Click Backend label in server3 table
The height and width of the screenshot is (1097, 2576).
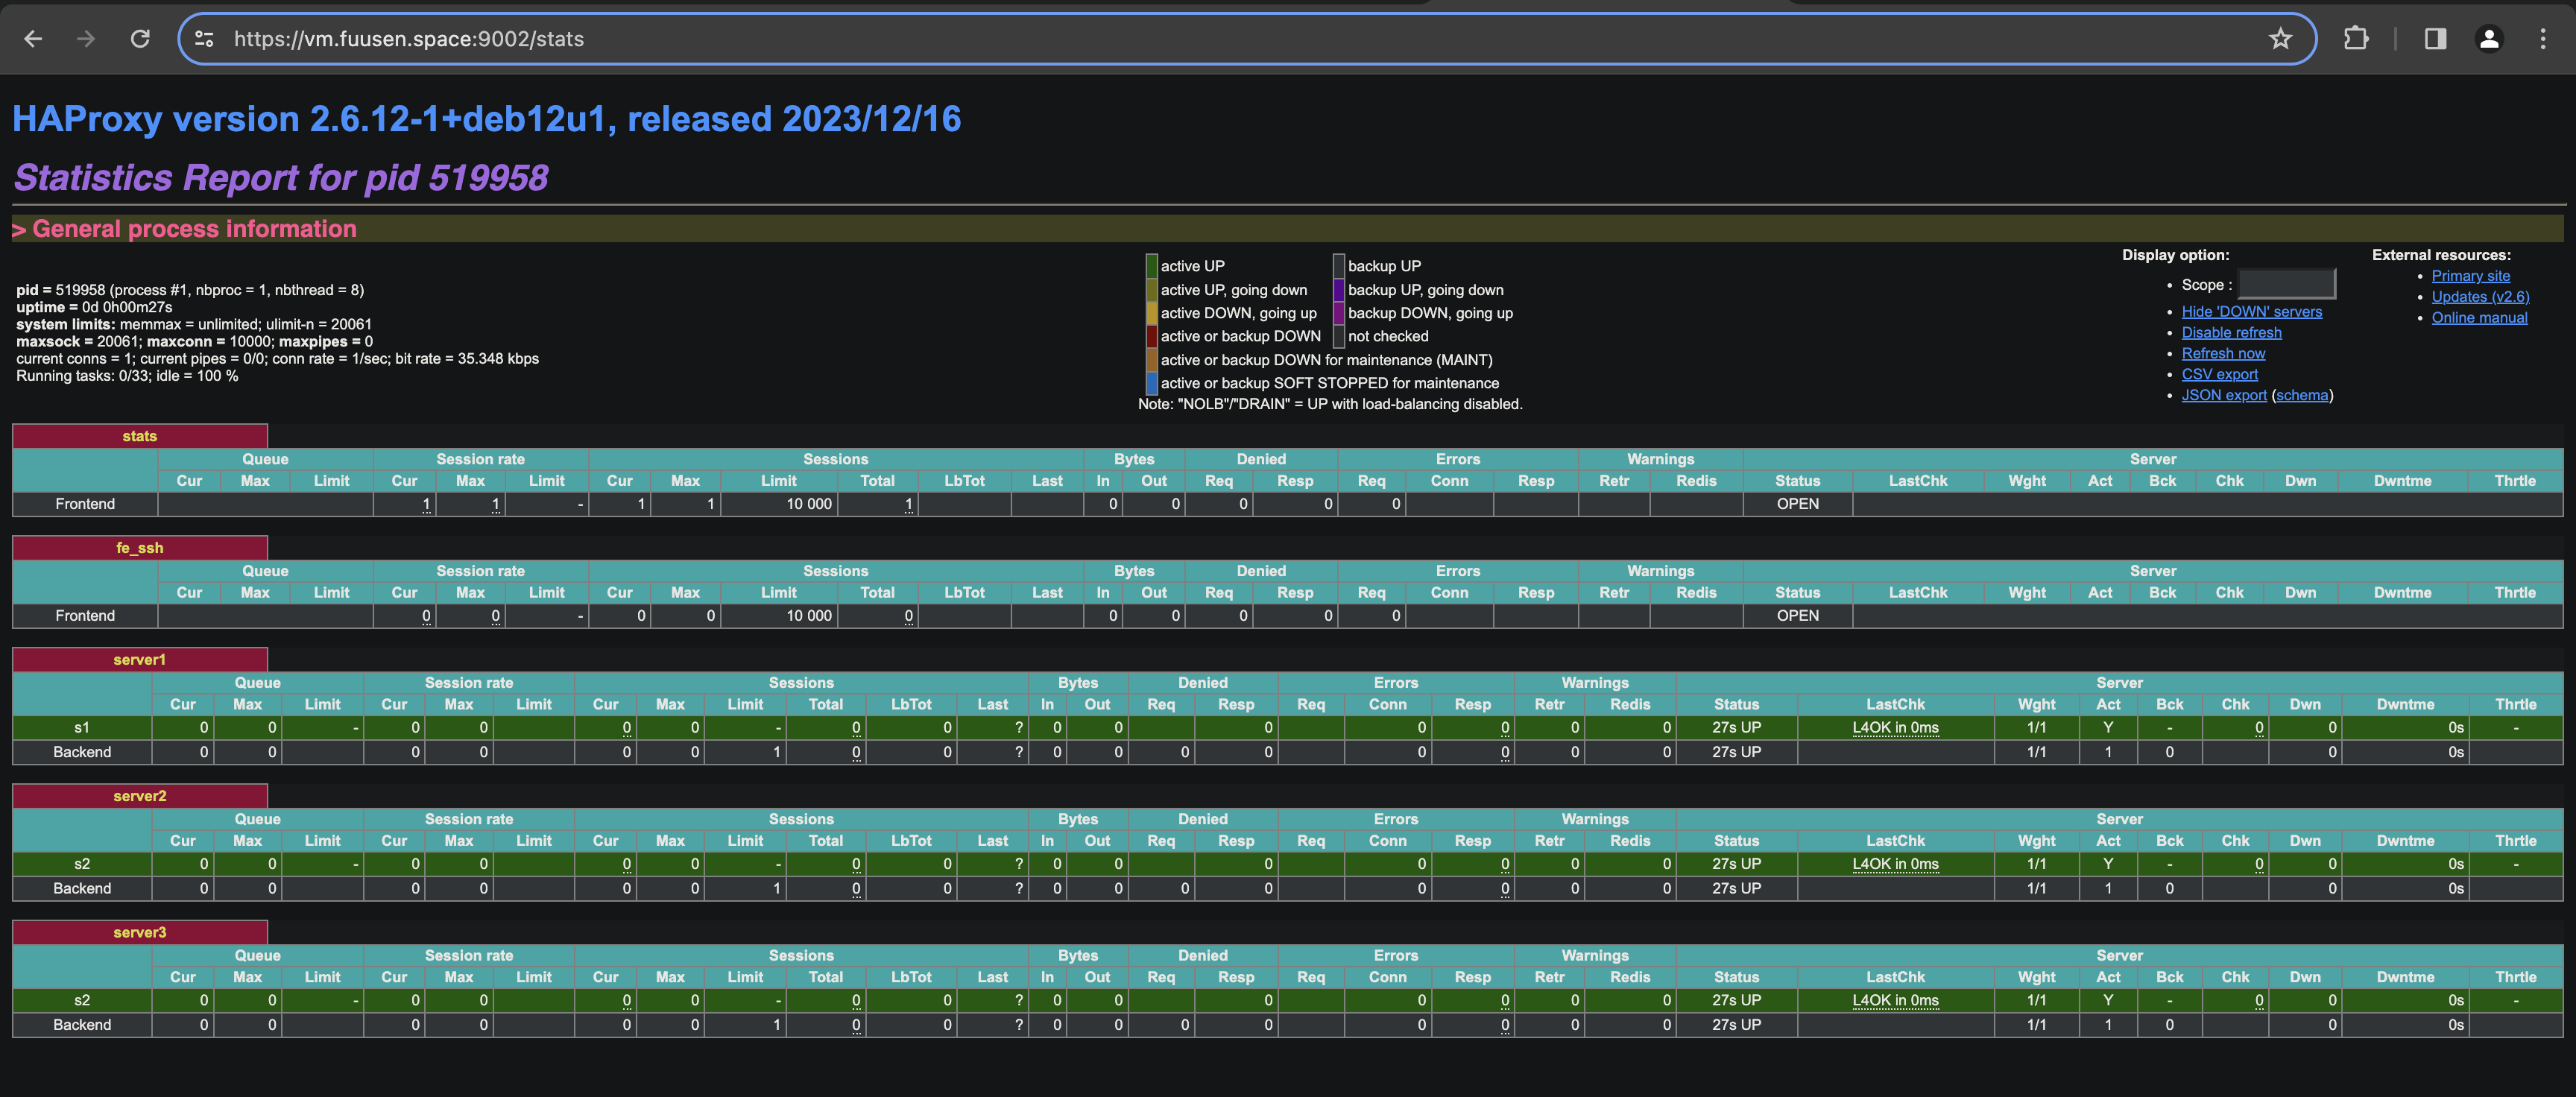[82, 1025]
